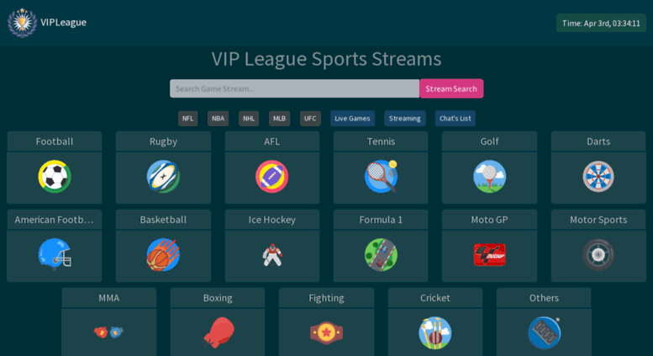Click the Stream Search button
The width and height of the screenshot is (653, 356).
(x=451, y=88)
